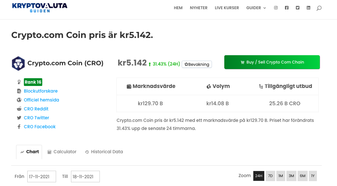Switch to the Historical Data tab

click(104, 152)
